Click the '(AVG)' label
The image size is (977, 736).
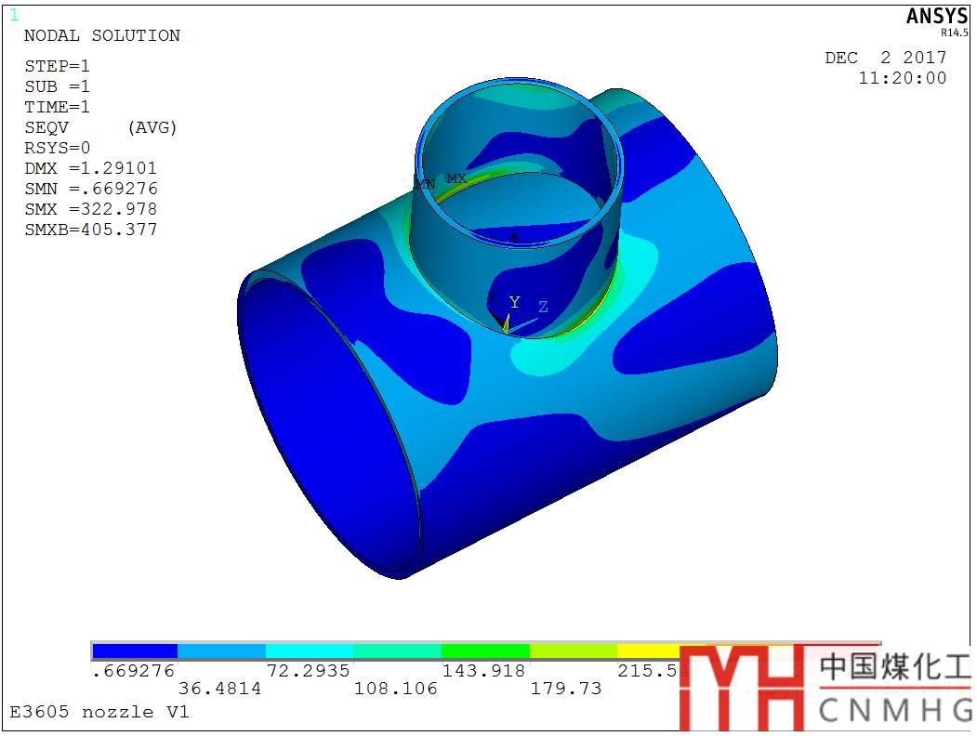click(152, 127)
